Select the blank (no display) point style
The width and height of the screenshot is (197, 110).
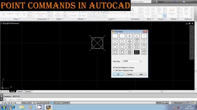point(122,36)
